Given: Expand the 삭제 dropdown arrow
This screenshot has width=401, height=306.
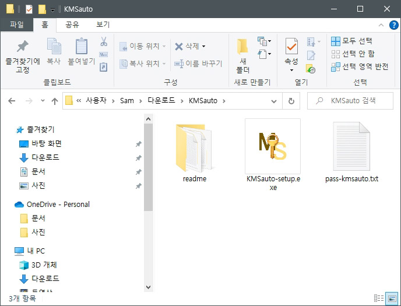Looking at the screenshot, I should pyautogui.click(x=203, y=46).
